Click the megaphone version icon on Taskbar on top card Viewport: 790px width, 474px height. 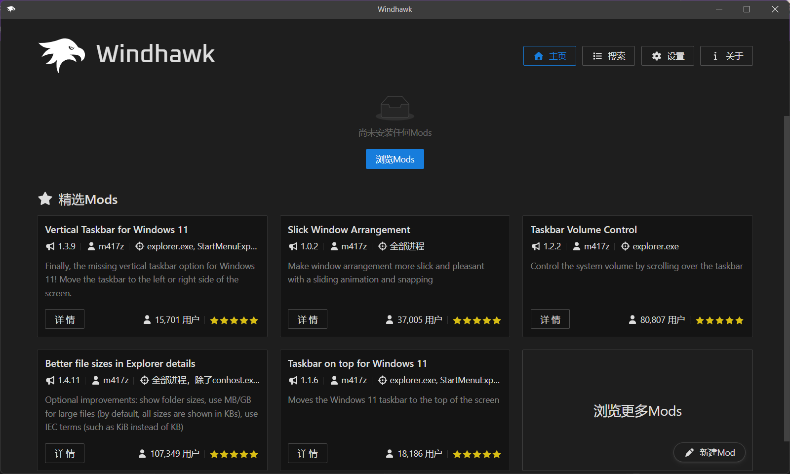293,380
